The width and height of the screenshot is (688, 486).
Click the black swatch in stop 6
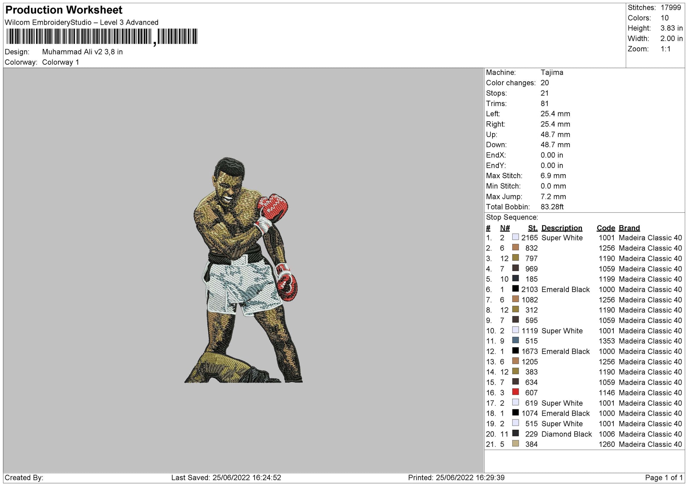[515, 289]
